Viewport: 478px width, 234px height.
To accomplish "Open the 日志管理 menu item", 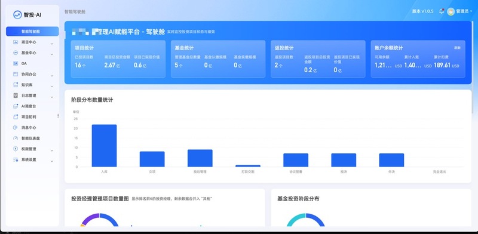I will [x=32, y=96].
